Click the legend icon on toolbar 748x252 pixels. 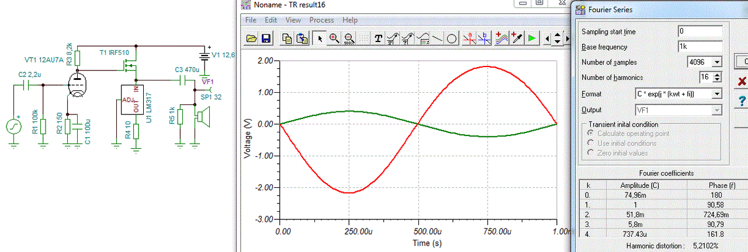423,38
